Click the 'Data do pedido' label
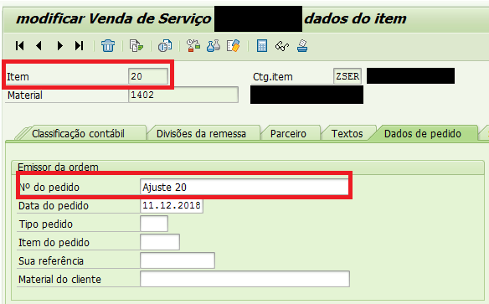Screen dimensions: 489x304 click(x=54, y=206)
